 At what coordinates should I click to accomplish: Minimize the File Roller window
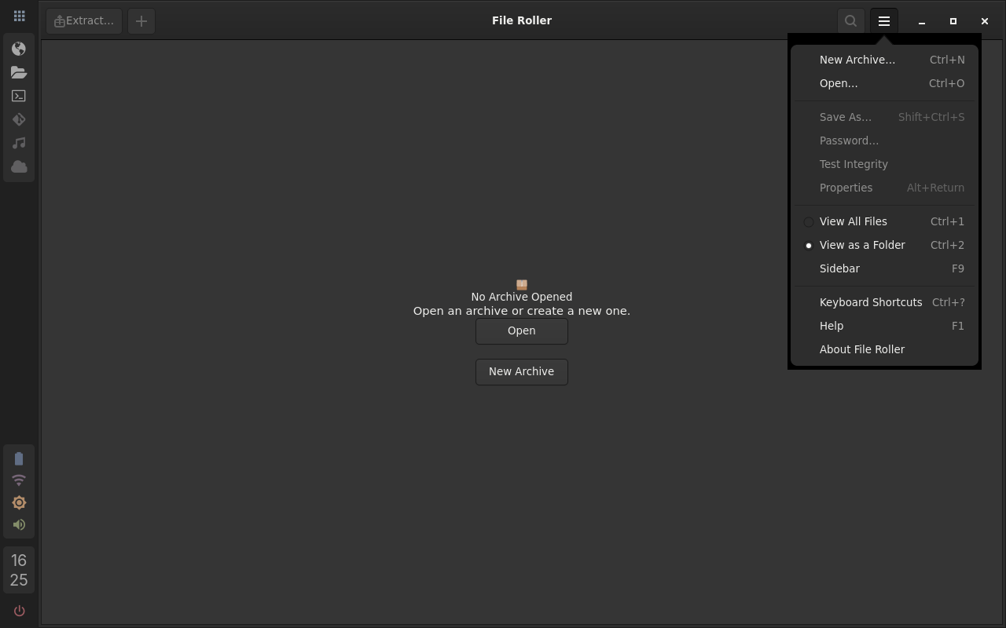922,21
